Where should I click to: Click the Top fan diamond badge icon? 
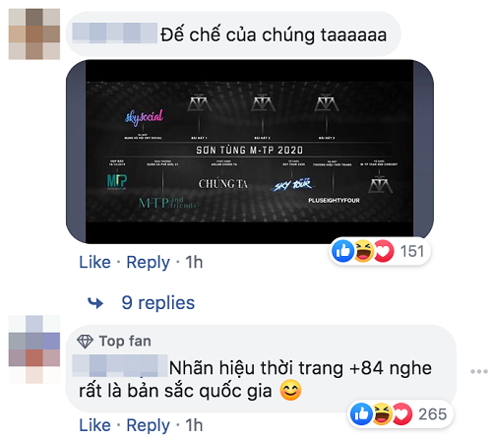tap(86, 342)
